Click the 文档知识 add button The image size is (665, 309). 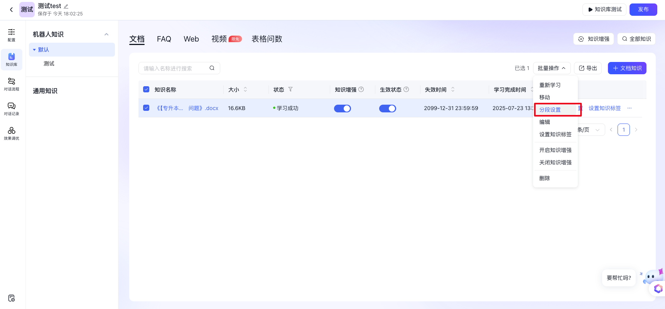click(x=627, y=68)
